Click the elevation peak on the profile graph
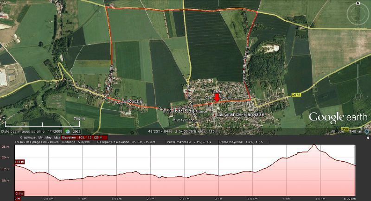The width and height of the screenshot is (371, 201). pos(314,145)
